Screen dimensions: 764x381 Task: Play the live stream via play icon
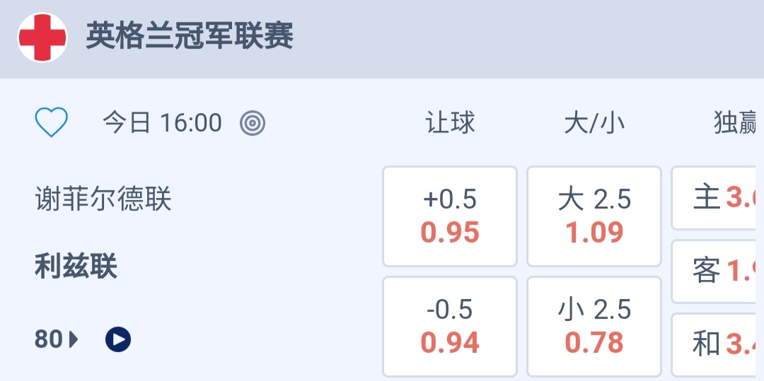click(x=118, y=340)
